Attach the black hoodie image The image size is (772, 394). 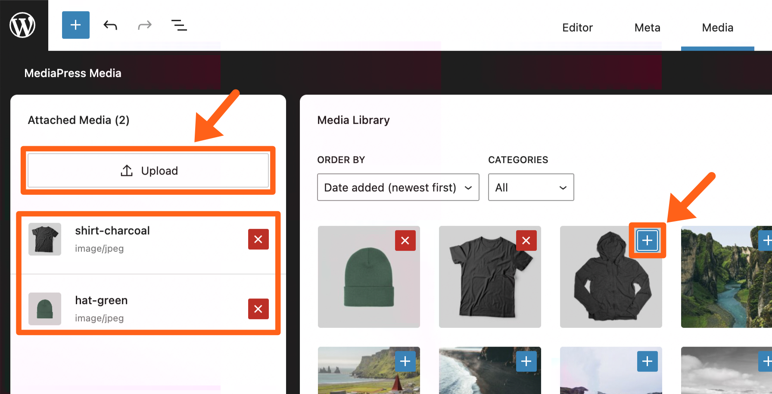pos(647,240)
